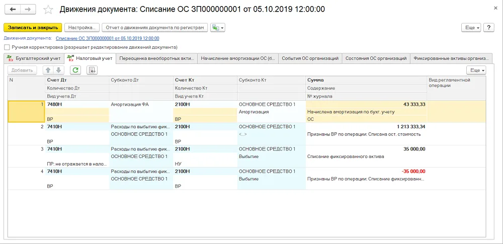Switch to the Состояния ОС организаций tab

coord(376,58)
